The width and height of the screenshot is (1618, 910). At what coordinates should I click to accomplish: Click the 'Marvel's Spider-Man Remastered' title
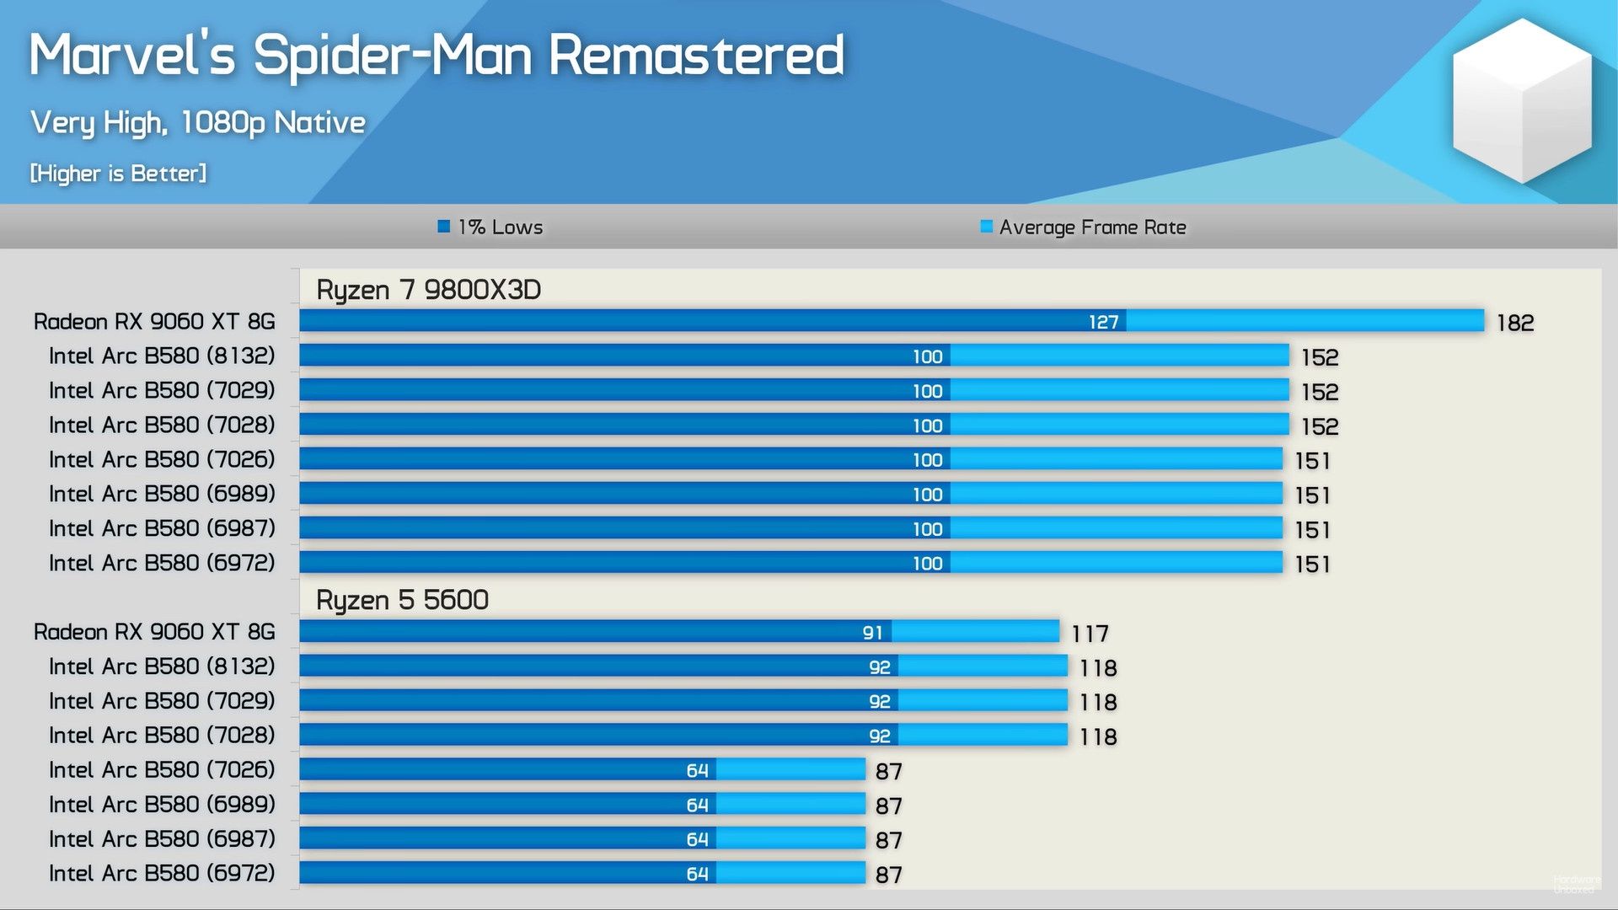(437, 55)
